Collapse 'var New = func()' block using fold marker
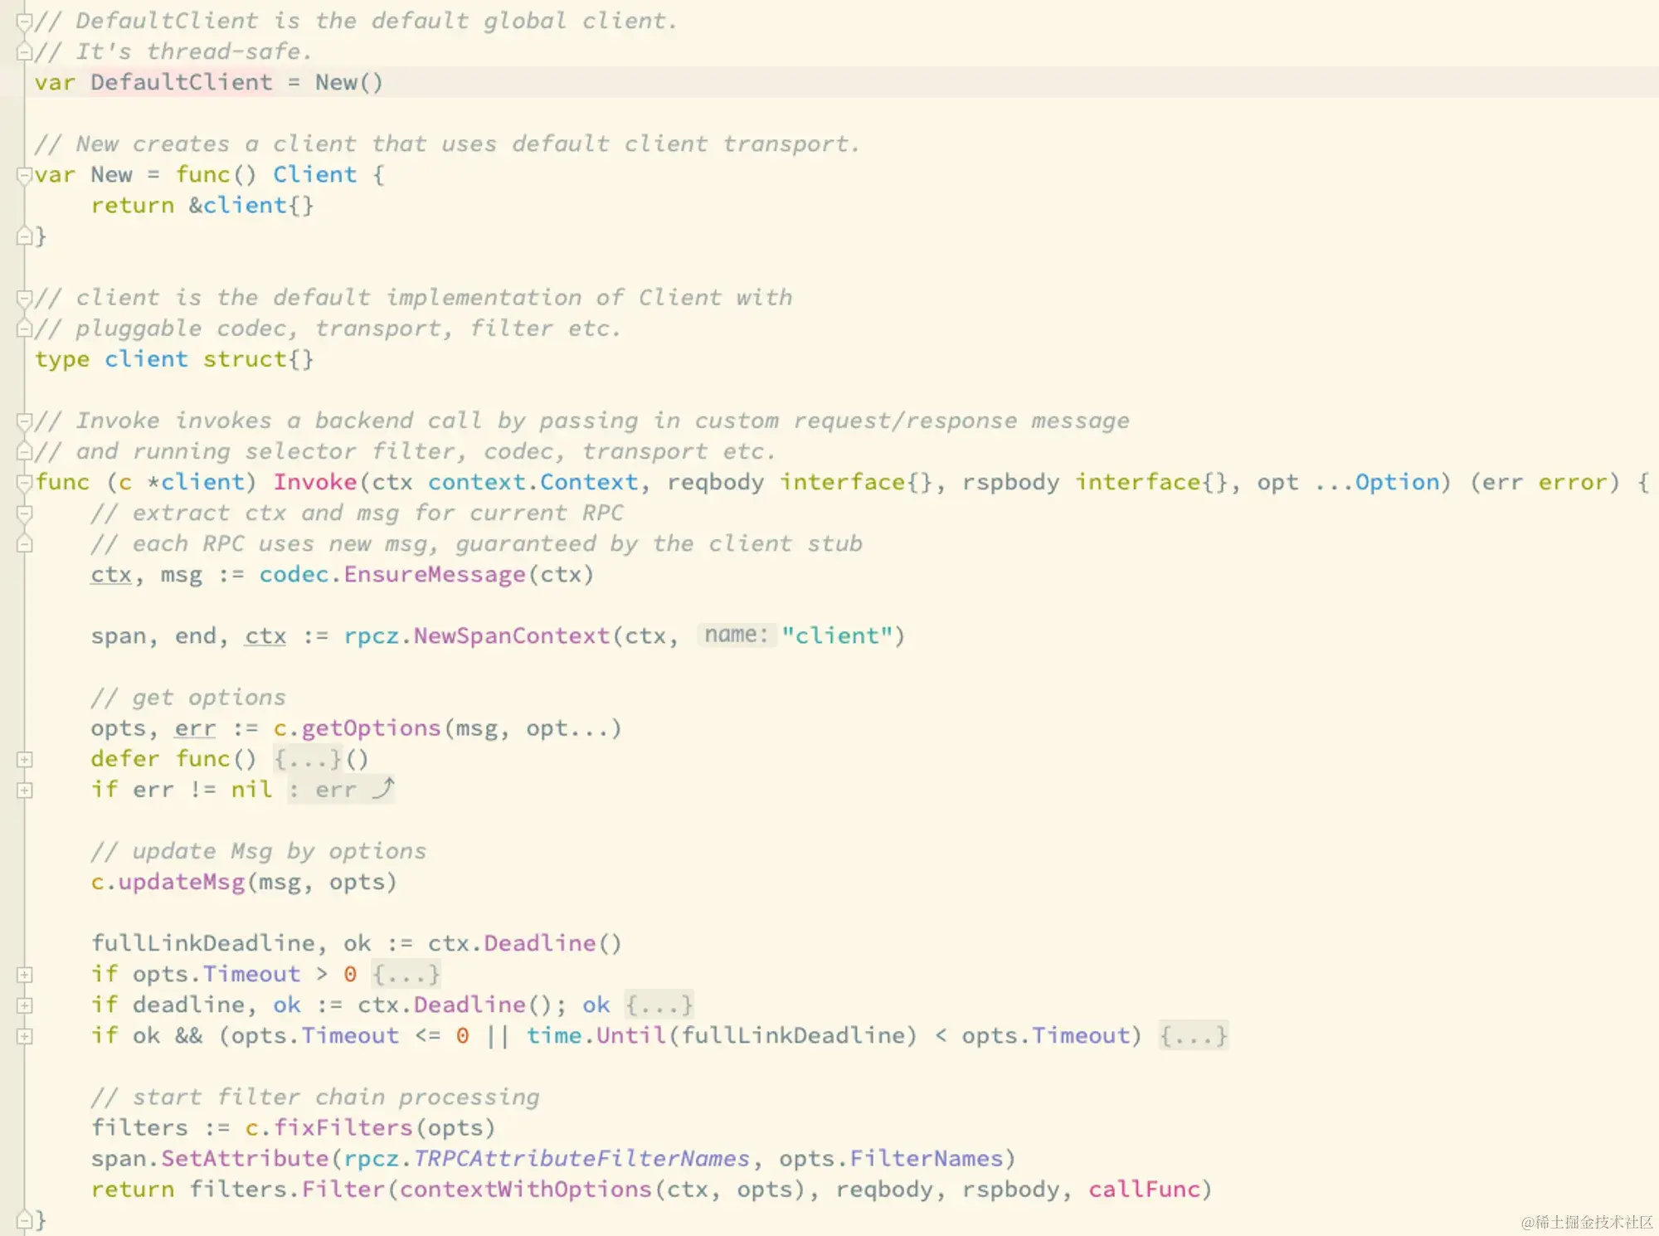Screen dimensions: 1659x1236 (x=25, y=175)
